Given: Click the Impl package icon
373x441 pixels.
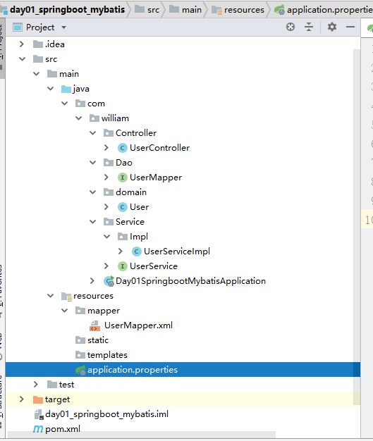Looking at the screenshot, I should click(123, 237).
